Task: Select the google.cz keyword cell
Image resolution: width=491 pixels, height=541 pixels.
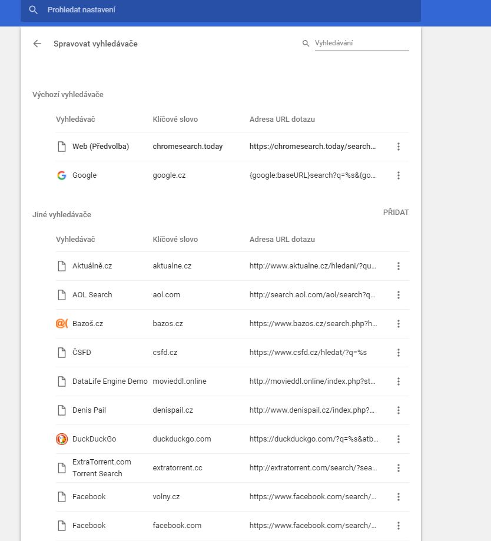Action: [x=169, y=175]
